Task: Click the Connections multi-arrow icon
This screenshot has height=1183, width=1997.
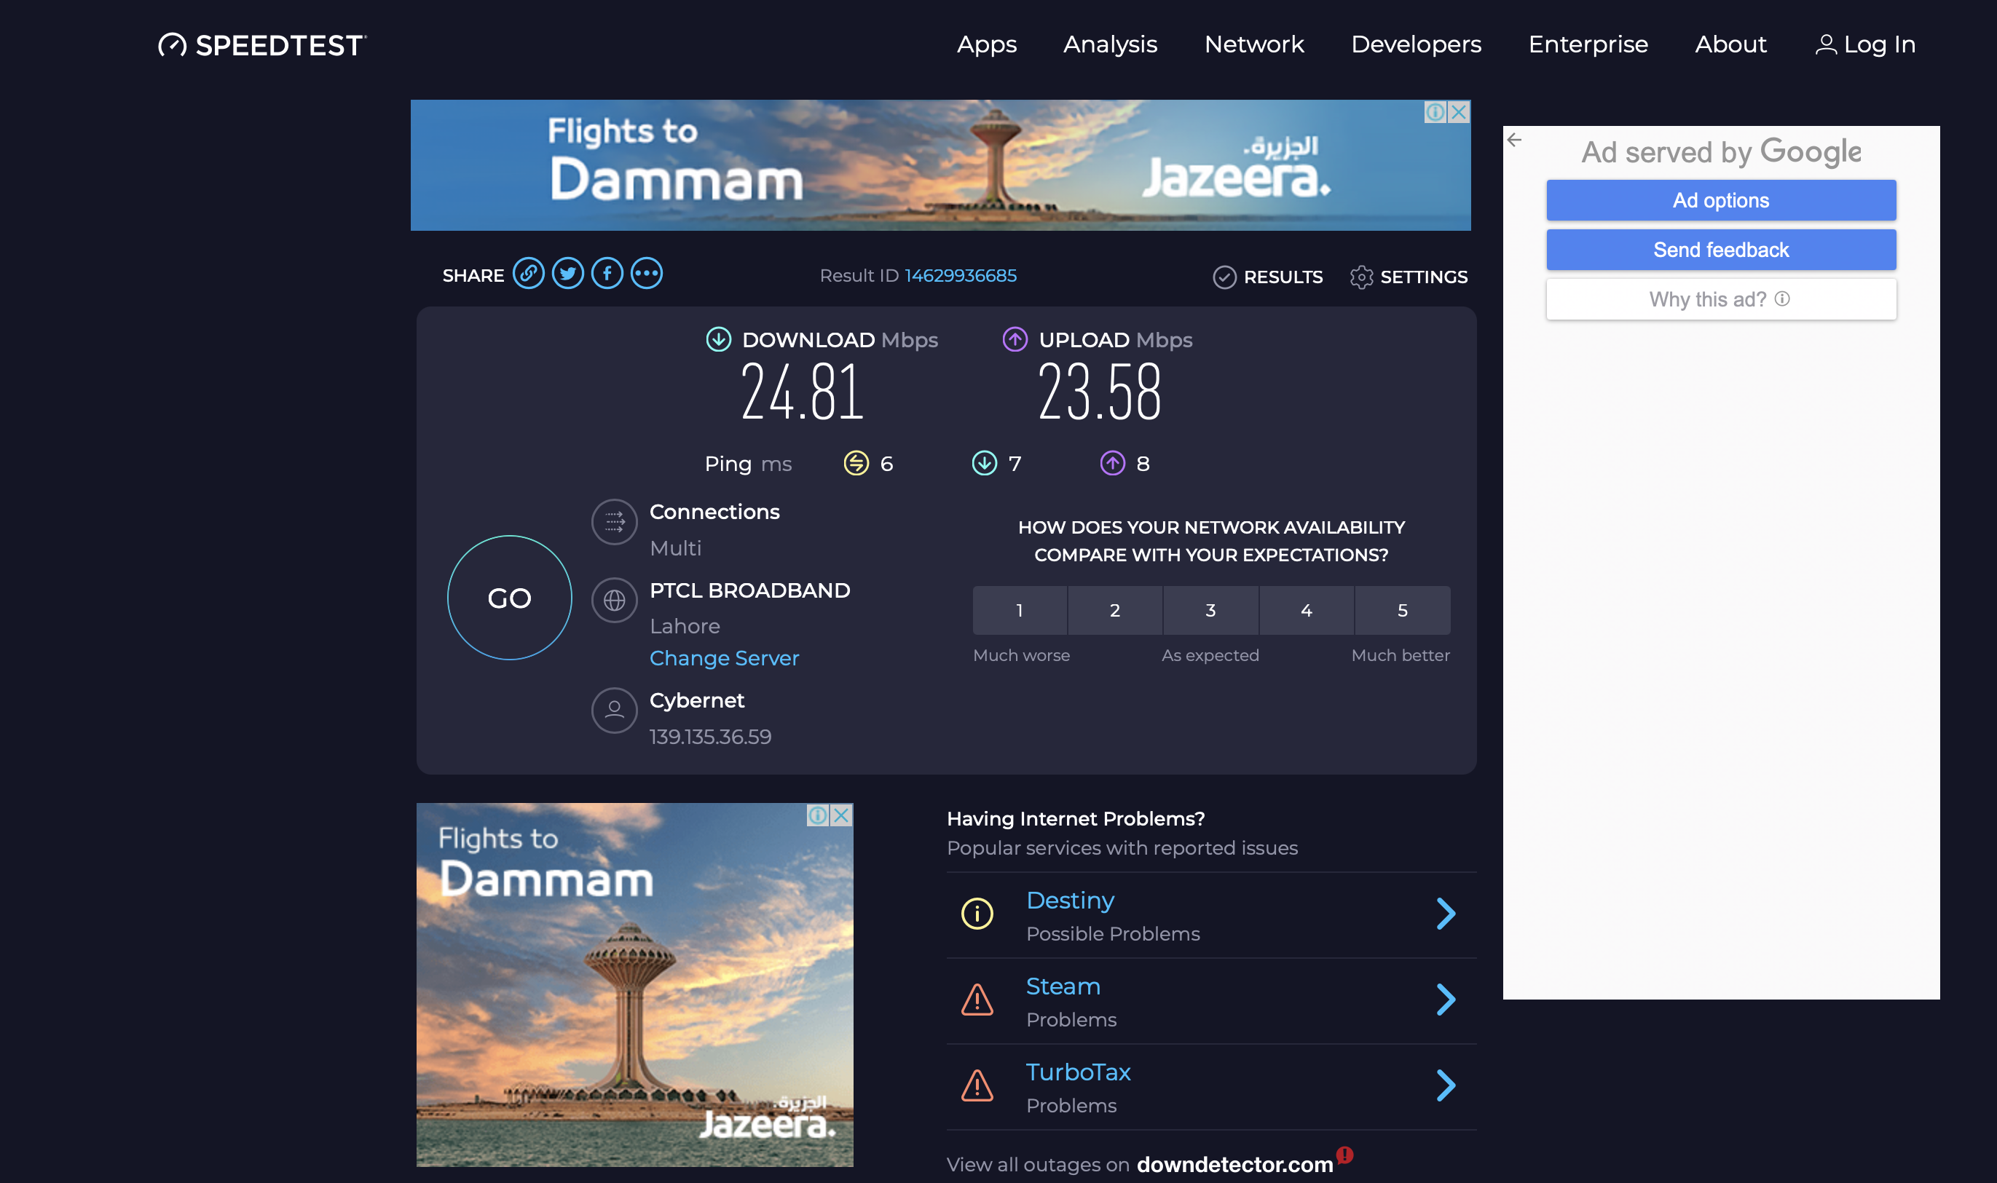Action: coord(614,522)
